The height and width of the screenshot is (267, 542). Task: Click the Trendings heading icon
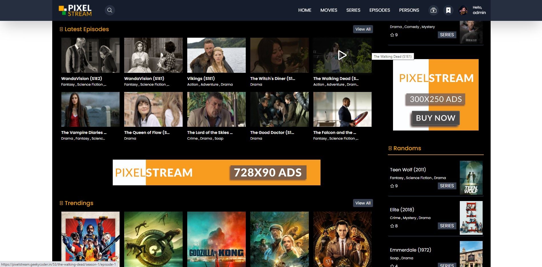coord(61,203)
